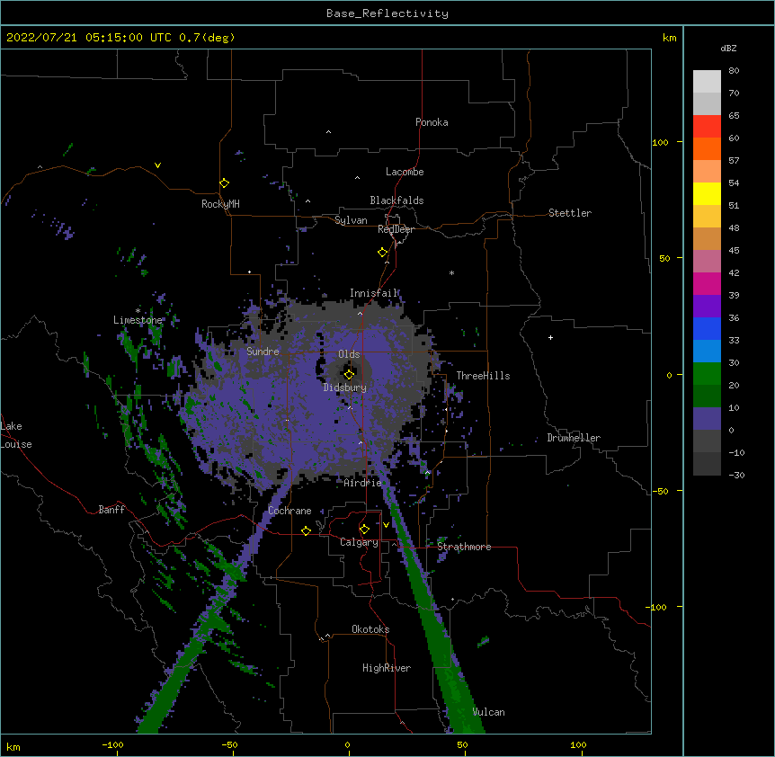Viewport: 775px width, 757px height.
Task: Click the Vulcan town label
Action: [488, 712]
